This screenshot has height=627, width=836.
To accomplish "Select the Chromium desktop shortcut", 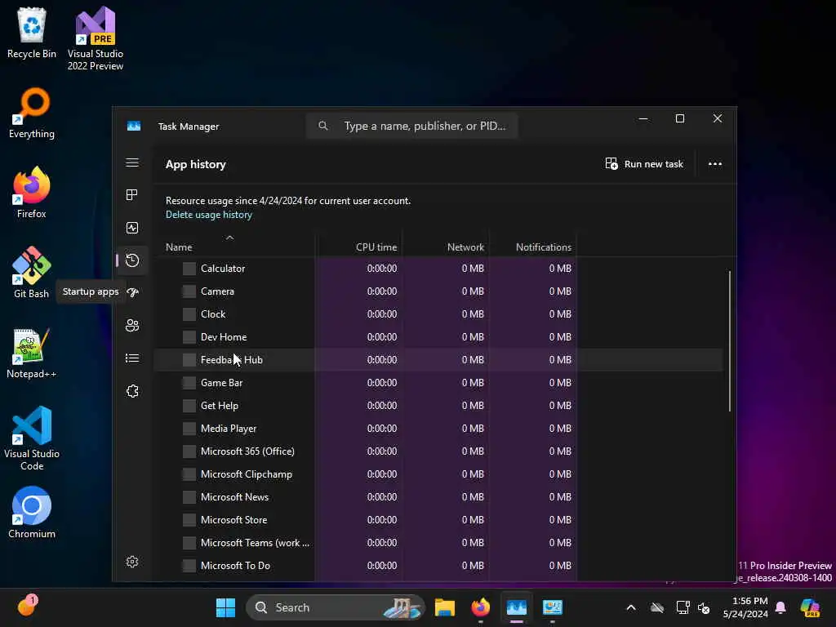I will pos(32,513).
